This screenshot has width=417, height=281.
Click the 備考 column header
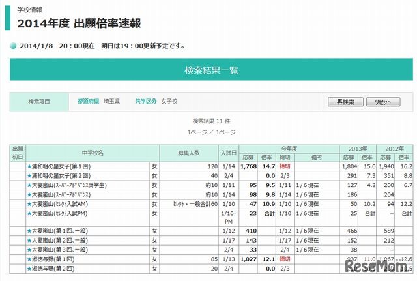click(x=317, y=158)
